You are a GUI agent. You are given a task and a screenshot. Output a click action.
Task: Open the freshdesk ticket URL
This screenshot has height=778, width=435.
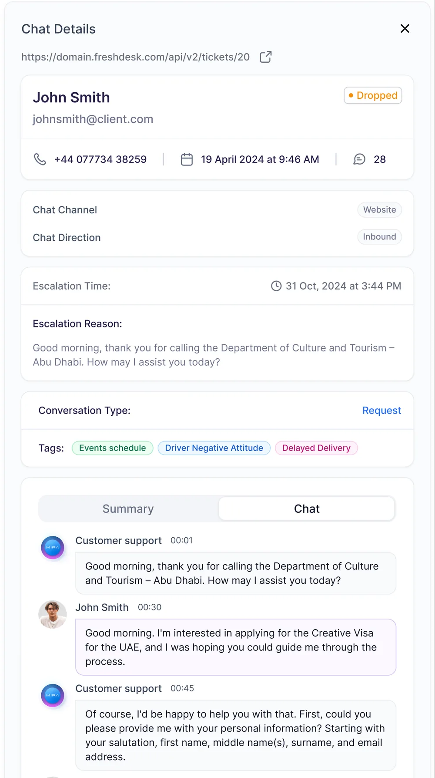pyautogui.click(x=136, y=57)
